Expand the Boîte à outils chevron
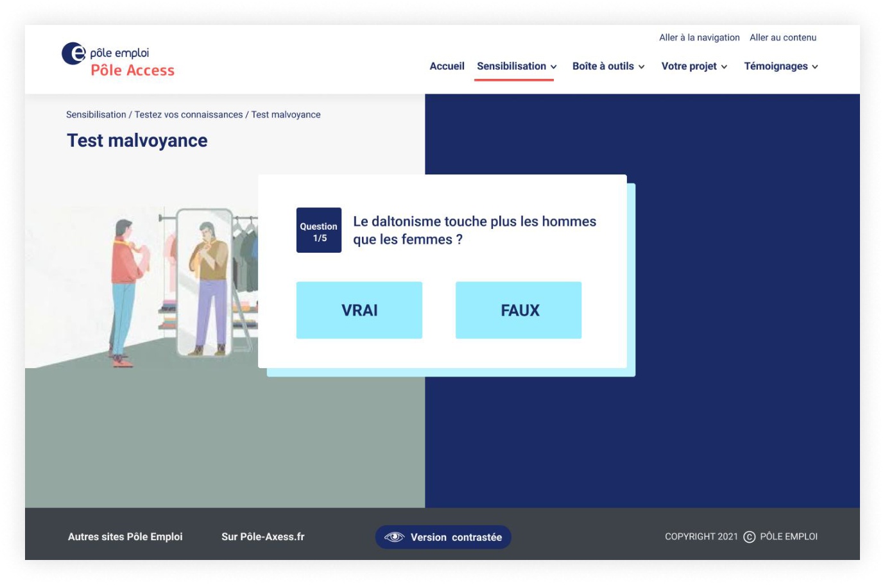The height and width of the screenshot is (585, 885). pyautogui.click(x=641, y=67)
